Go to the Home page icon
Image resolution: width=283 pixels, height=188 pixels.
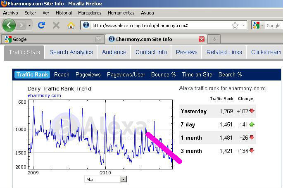71,25
